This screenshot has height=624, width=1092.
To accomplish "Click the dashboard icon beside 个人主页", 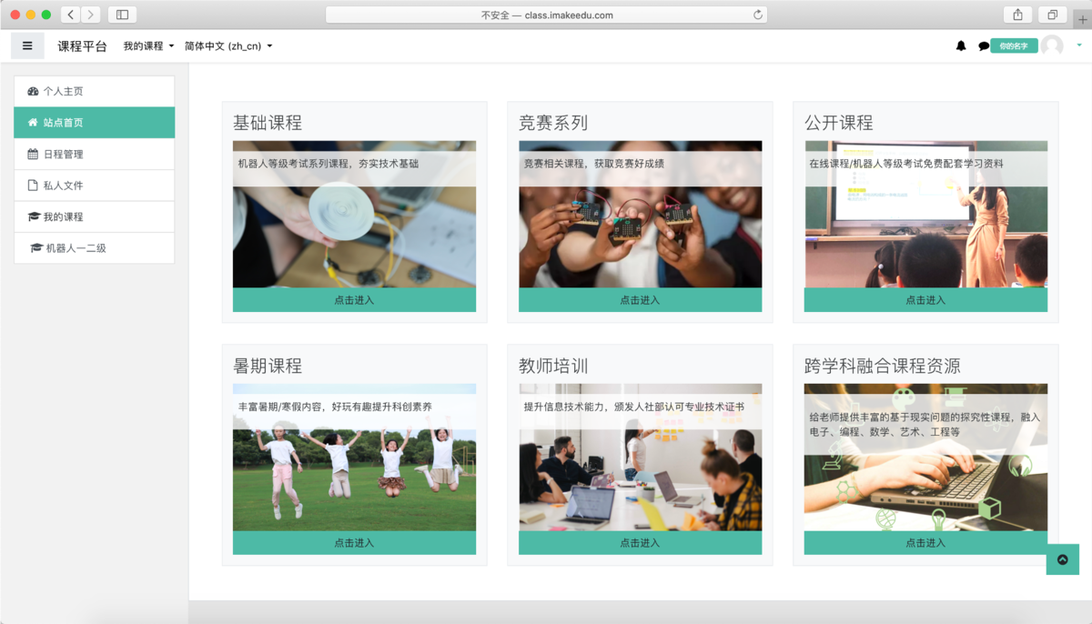I will tap(34, 91).
